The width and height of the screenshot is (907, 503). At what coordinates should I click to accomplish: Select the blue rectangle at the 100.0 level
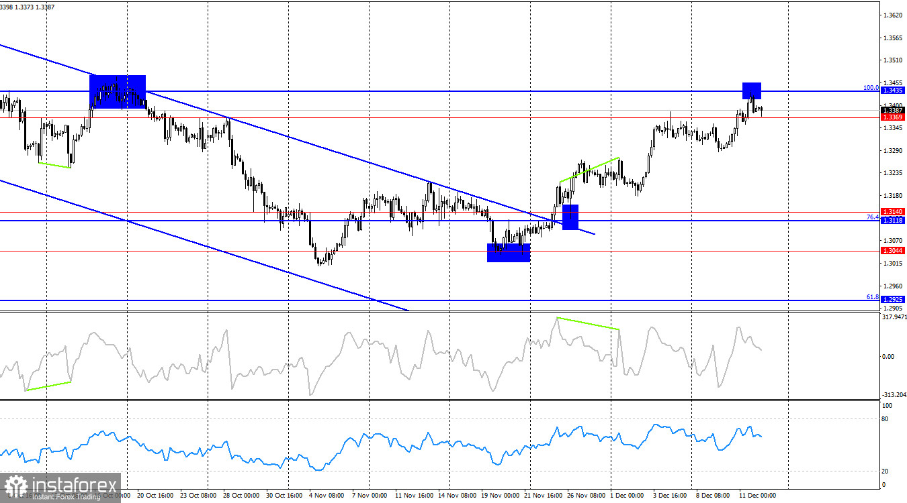click(752, 91)
